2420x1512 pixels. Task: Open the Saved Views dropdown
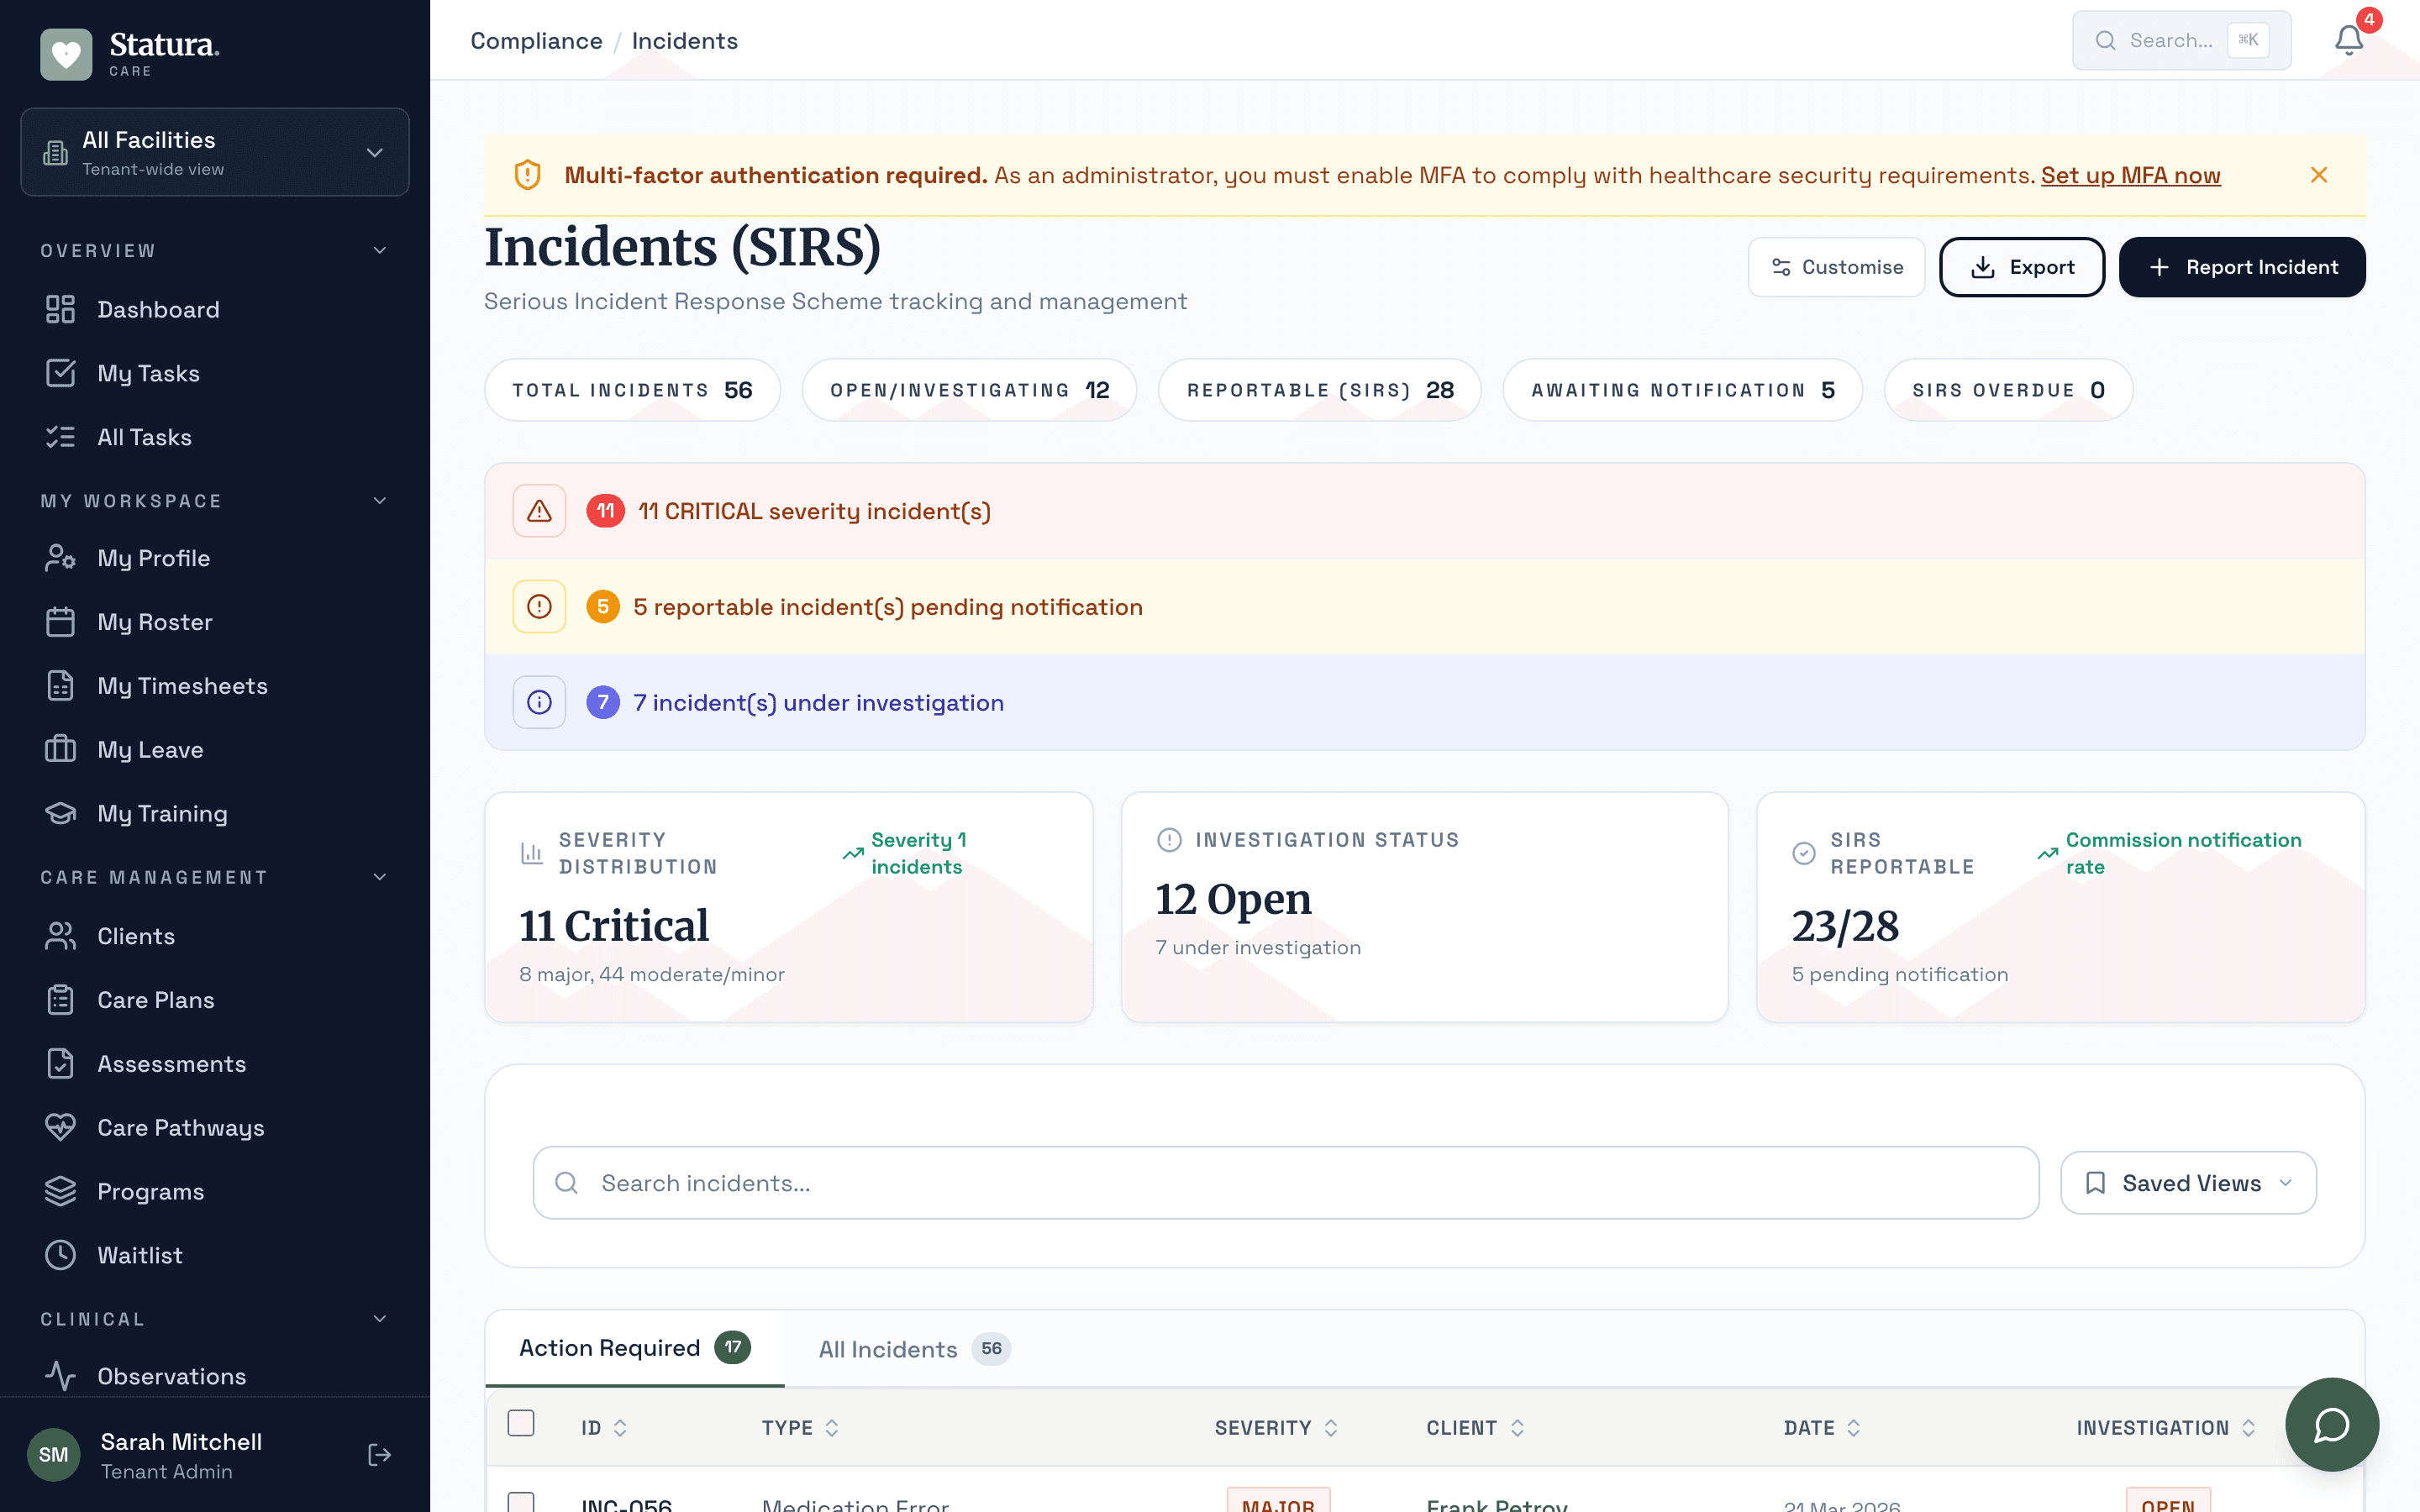[2186, 1182]
